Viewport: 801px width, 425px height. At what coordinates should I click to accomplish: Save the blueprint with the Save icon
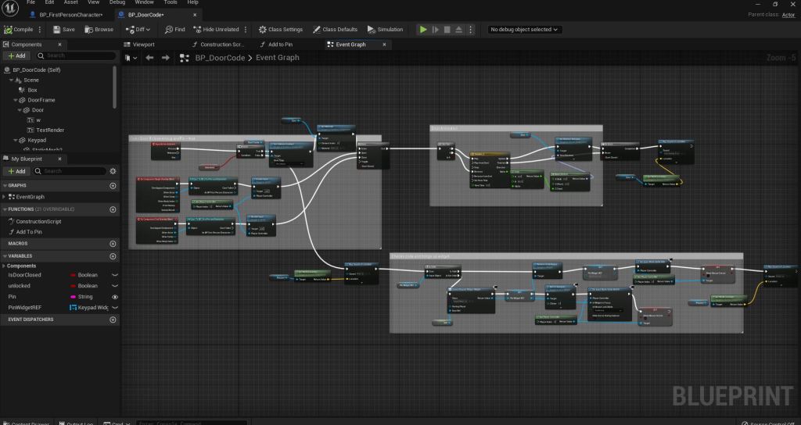(x=57, y=30)
